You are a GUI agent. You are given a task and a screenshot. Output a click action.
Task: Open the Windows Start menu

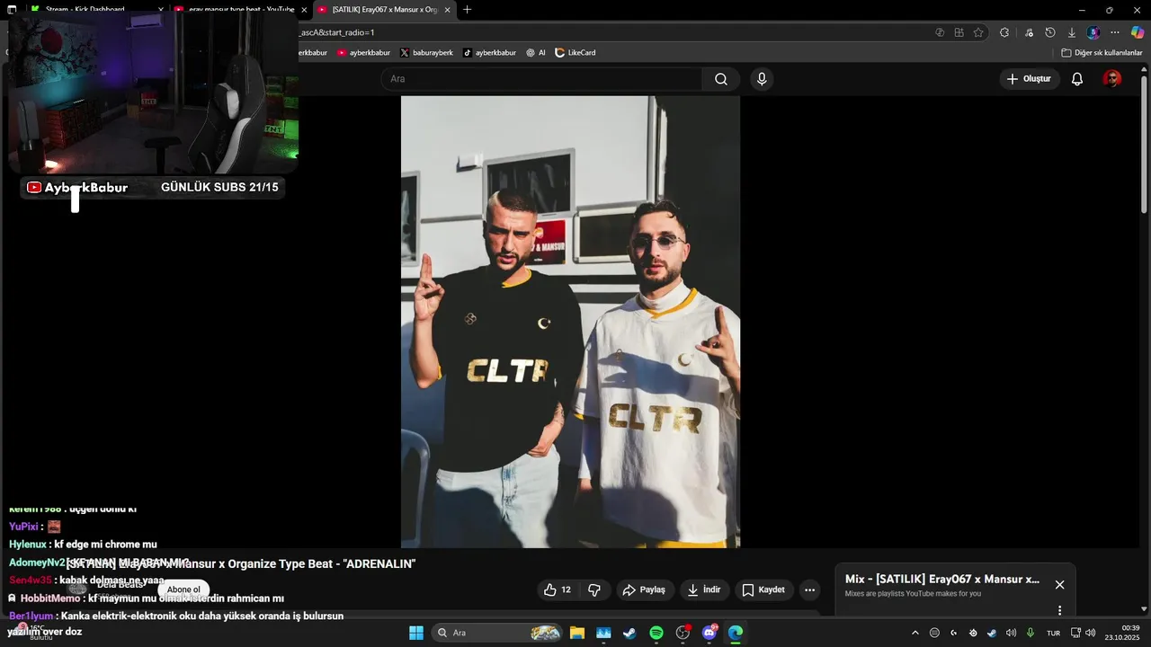pyautogui.click(x=416, y=633)
